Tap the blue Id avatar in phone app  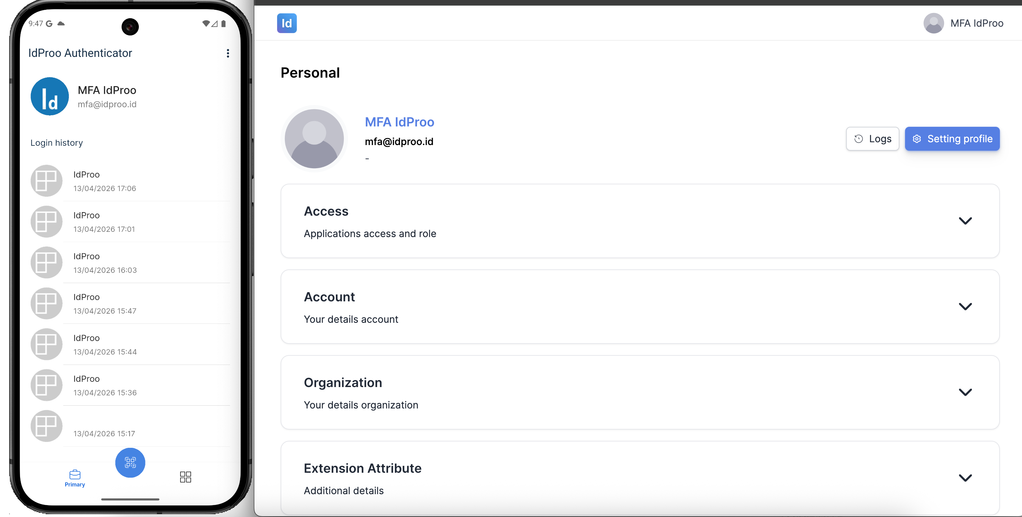tap(50, 97)
